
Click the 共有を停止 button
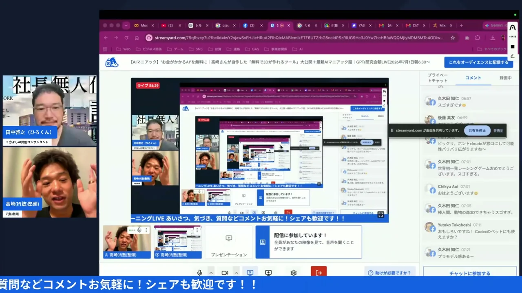pos(477,131)
